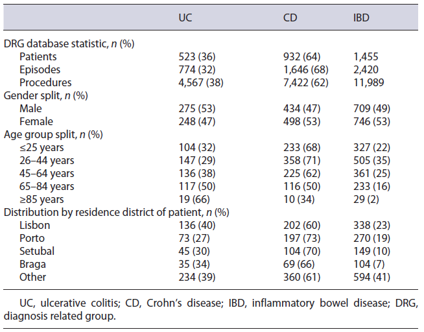This screenshot has height=332, width=424.
Task: Click the 26–44 years row label
Action: [47, 160]
